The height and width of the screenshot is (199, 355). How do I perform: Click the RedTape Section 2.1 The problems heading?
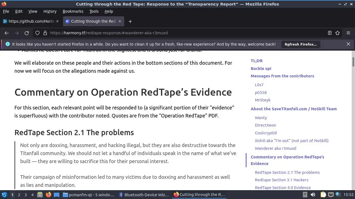pyautogui.click(x=74, y=133)
